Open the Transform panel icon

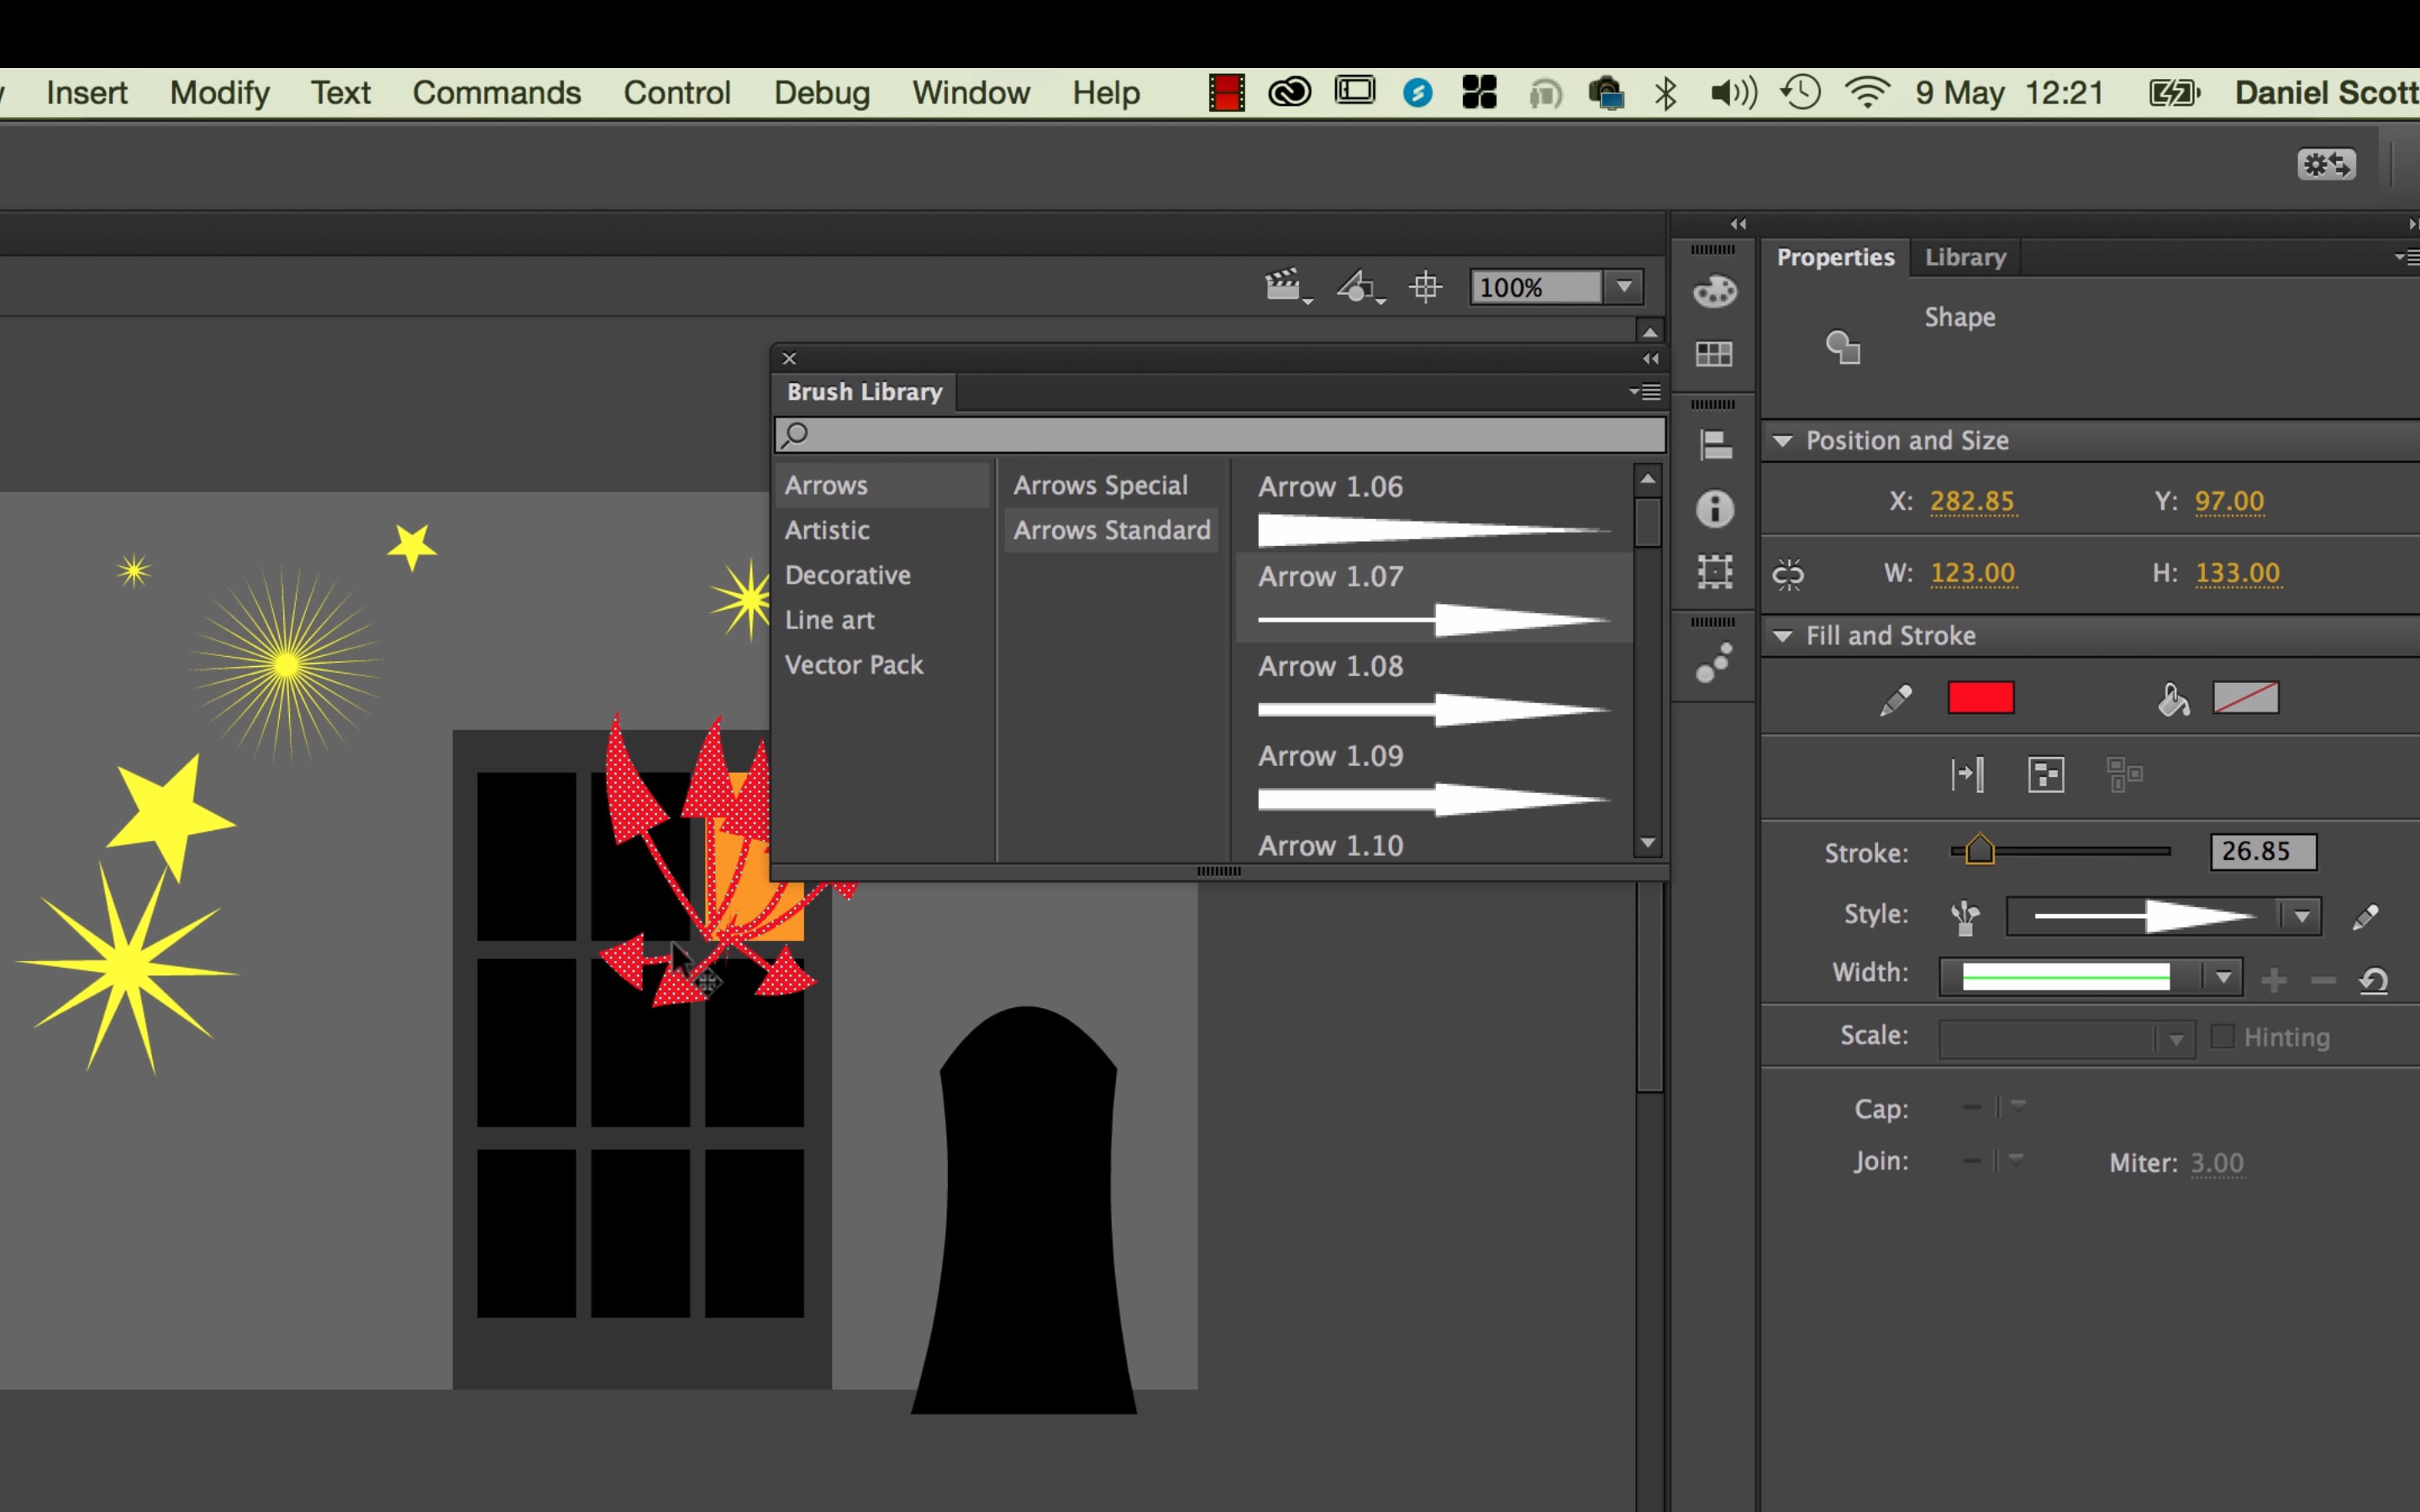(1715, 572)
